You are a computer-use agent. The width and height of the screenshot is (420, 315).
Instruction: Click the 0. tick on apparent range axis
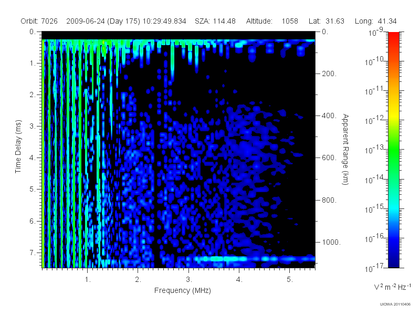click(325, 31)
